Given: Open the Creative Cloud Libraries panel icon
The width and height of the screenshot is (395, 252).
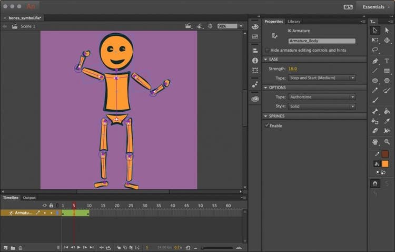Looking at the screenshot, I should click(255, 99).
